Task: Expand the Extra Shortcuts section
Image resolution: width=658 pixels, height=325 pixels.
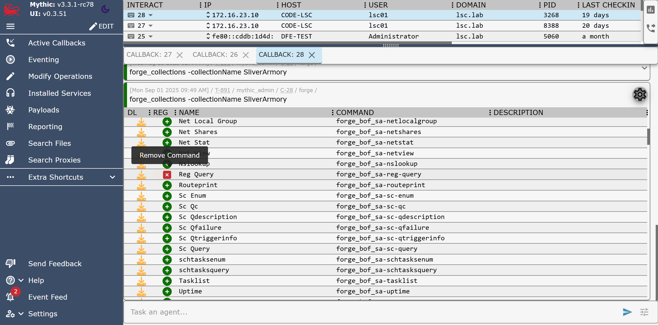Action: coord(112,177)
